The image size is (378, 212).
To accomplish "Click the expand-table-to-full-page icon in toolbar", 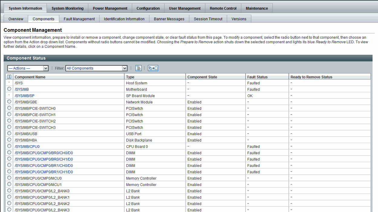I will tap(153, 68).
